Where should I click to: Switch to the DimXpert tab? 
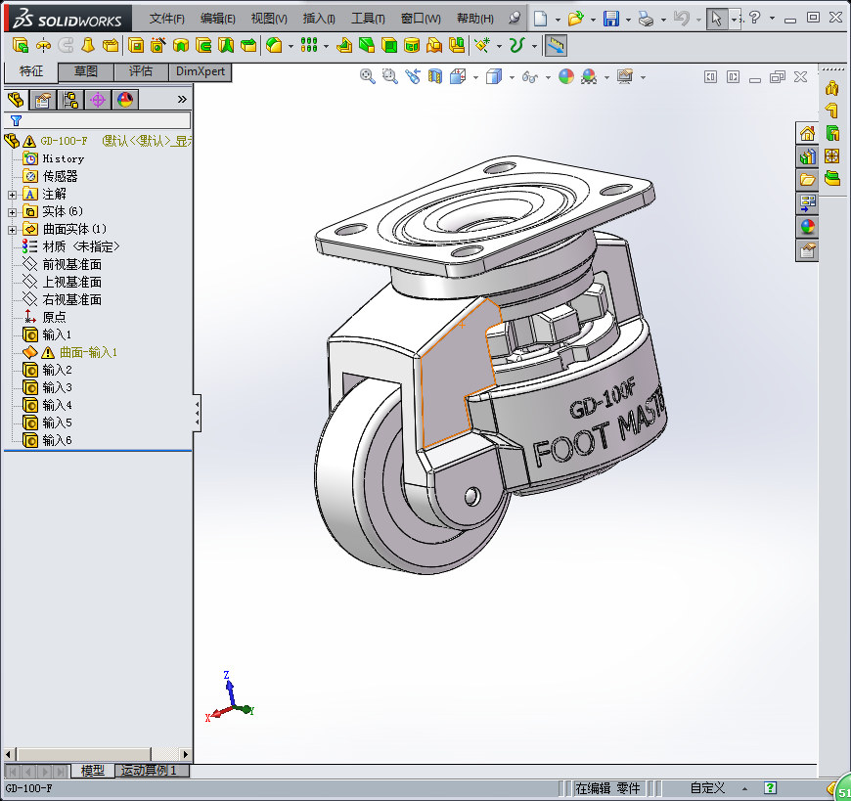201,71
